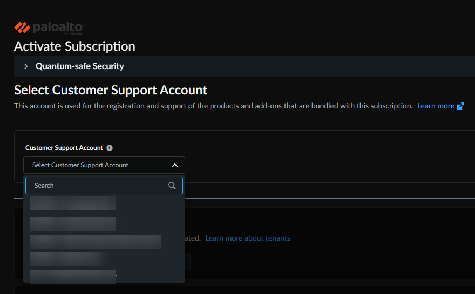Pick the widest, third account entry

pyautogui.click(x=96, y=242)
